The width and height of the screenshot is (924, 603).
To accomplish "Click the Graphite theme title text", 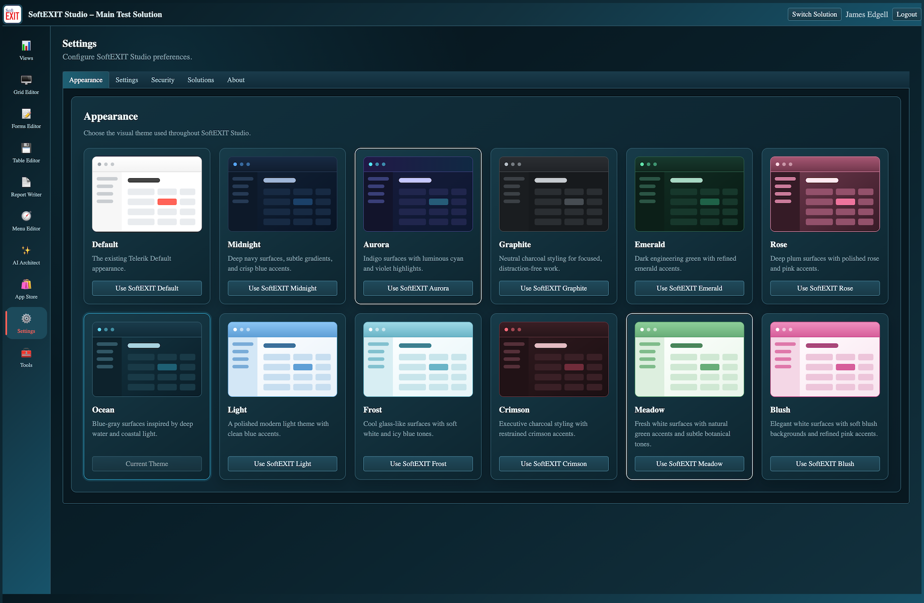I will click(515, 244).
